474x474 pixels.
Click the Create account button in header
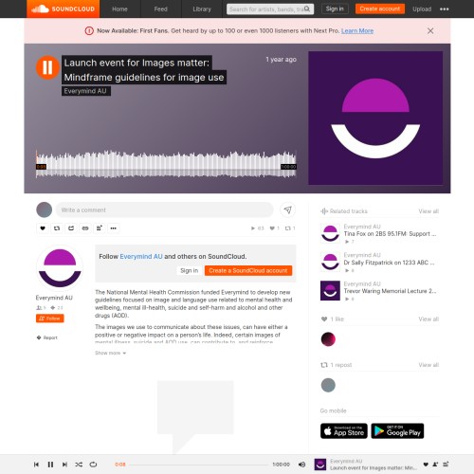380,9
